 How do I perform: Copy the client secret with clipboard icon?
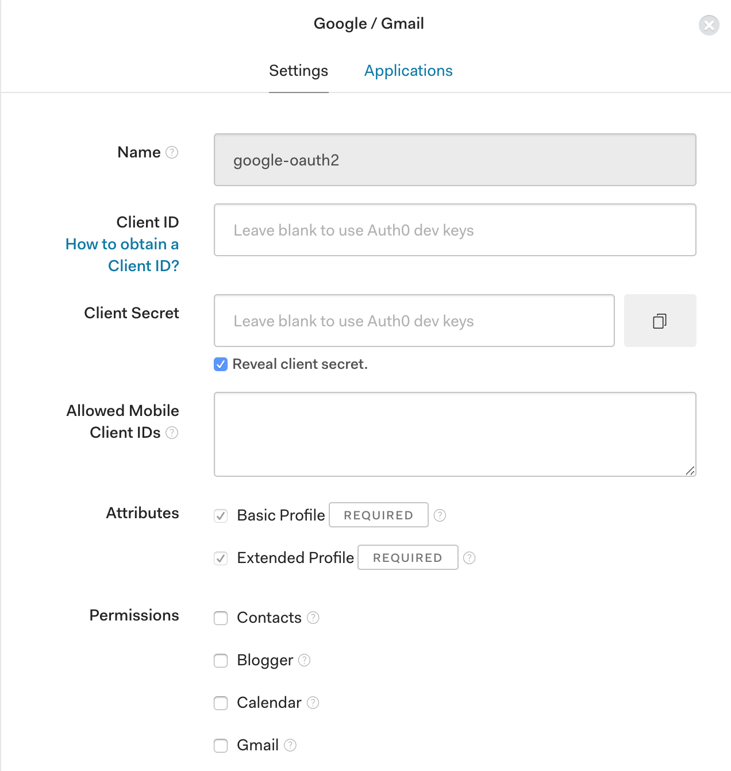(660, 321)
